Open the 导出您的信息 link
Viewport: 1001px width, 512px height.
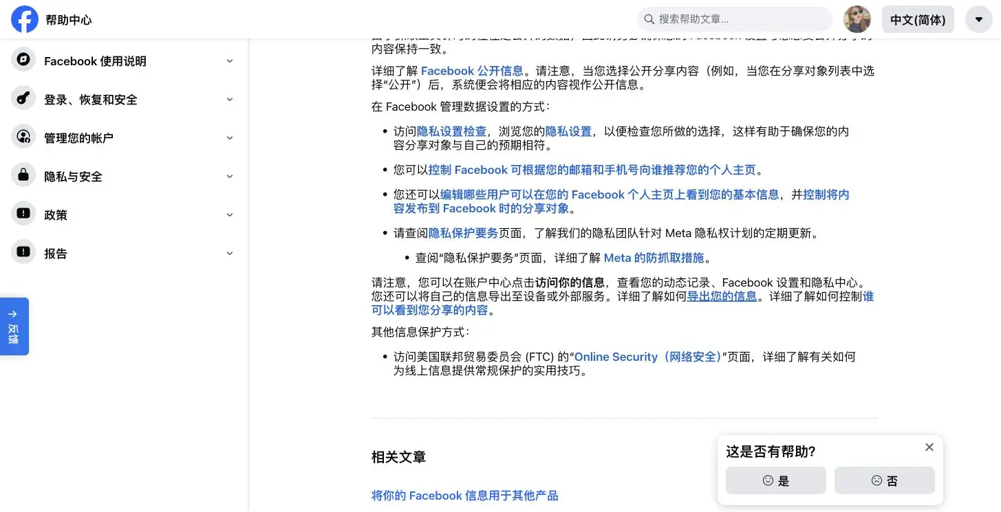(722, 296)
